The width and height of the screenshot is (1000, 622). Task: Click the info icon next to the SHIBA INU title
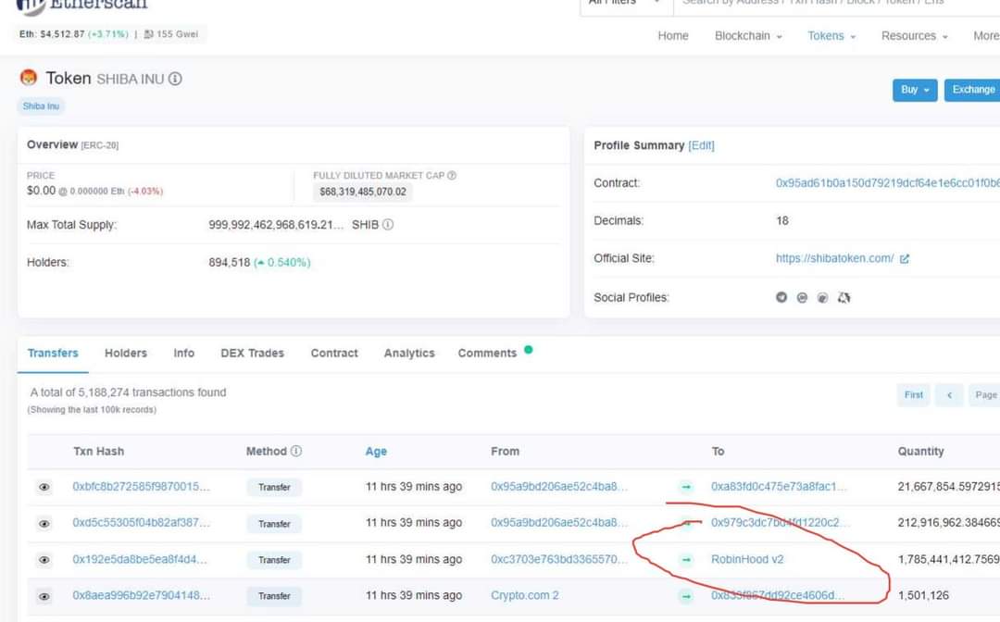(x=174, y=78)
